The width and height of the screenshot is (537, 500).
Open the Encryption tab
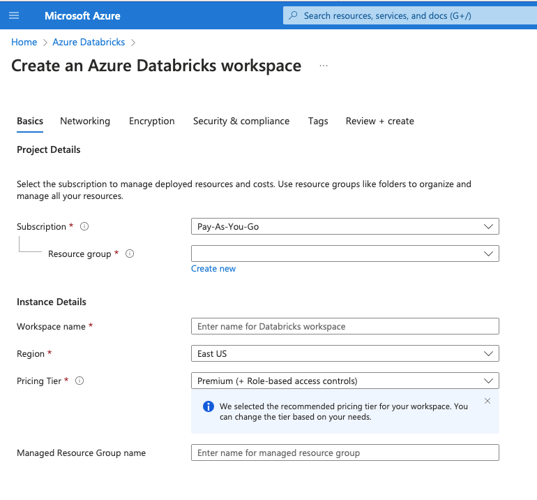click(x=151, y=121)
